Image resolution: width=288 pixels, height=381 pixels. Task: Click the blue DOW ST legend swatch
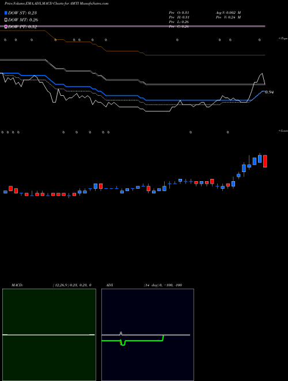pyautogui.click(x=6, y=13)
